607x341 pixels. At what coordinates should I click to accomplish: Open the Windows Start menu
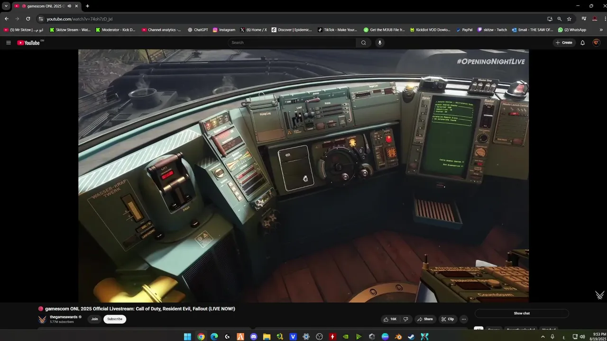click(187, 337)
